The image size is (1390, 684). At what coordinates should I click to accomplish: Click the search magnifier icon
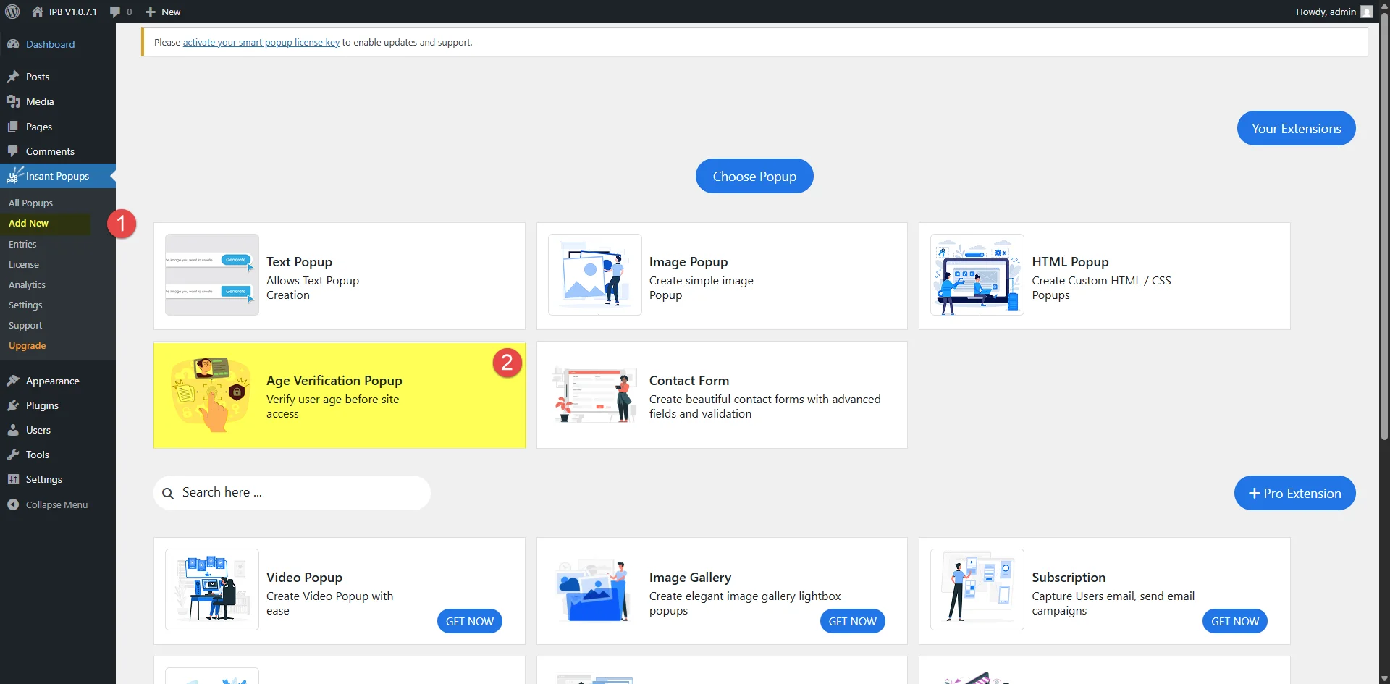(168, 493)
